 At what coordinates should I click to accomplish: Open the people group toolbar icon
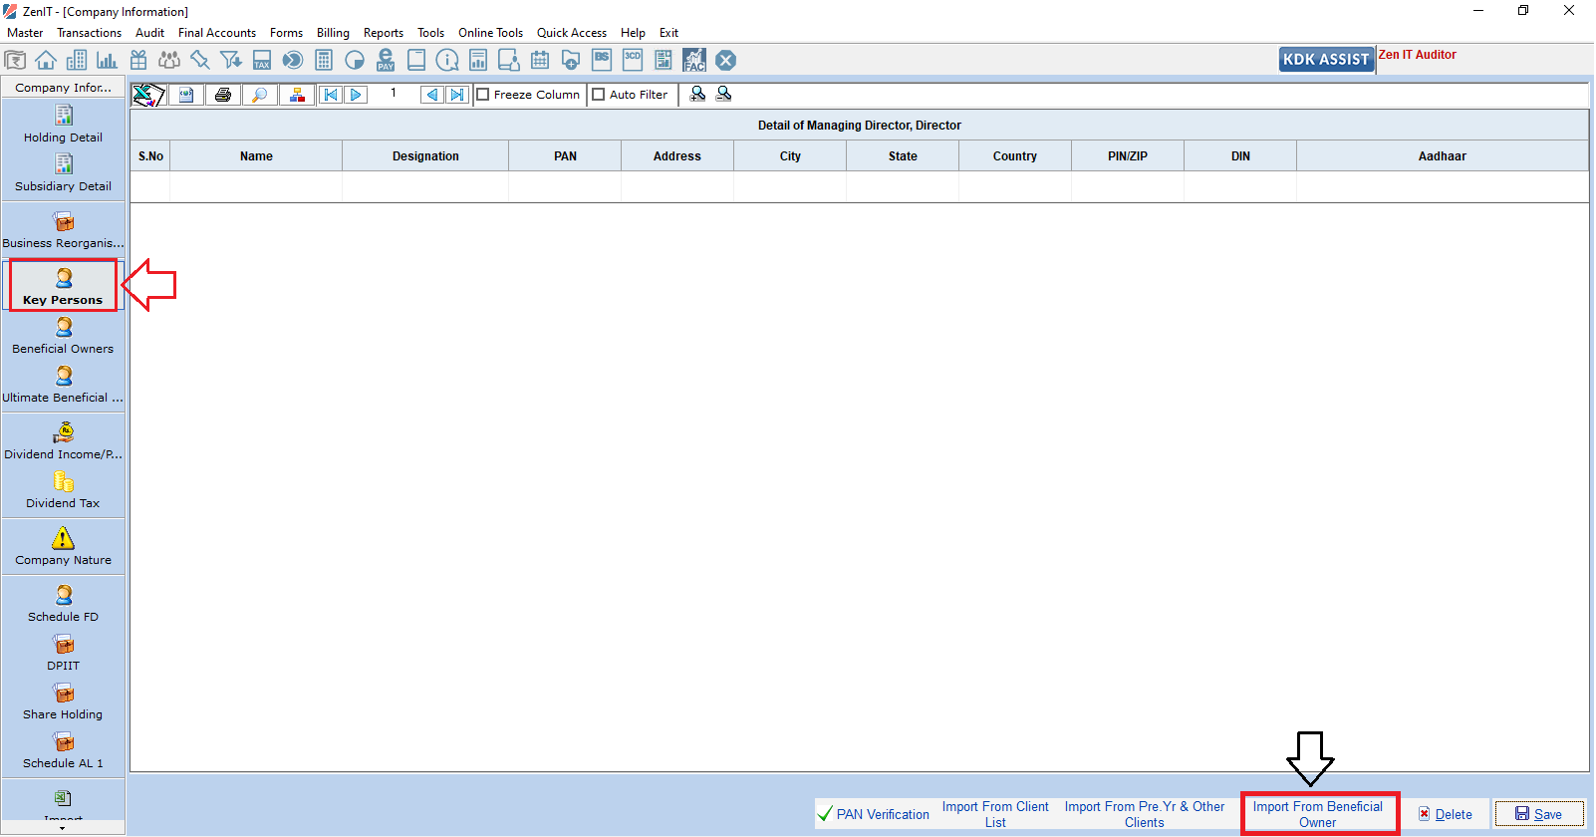tap(169, 60)
